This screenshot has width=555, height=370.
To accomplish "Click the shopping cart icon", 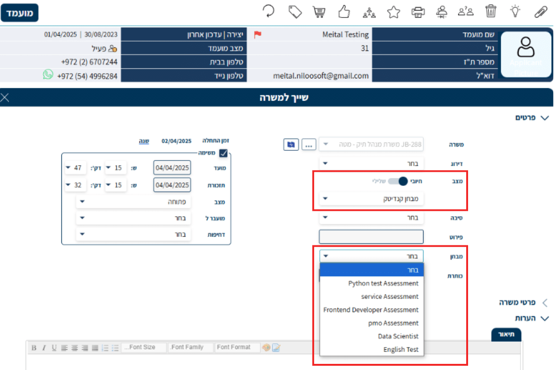I will click(319, 12).
